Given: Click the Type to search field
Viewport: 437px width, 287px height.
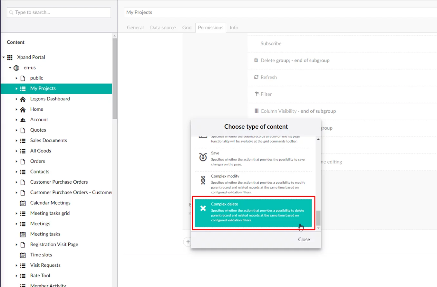Looking at the screenshot, I should coord(59,13).
